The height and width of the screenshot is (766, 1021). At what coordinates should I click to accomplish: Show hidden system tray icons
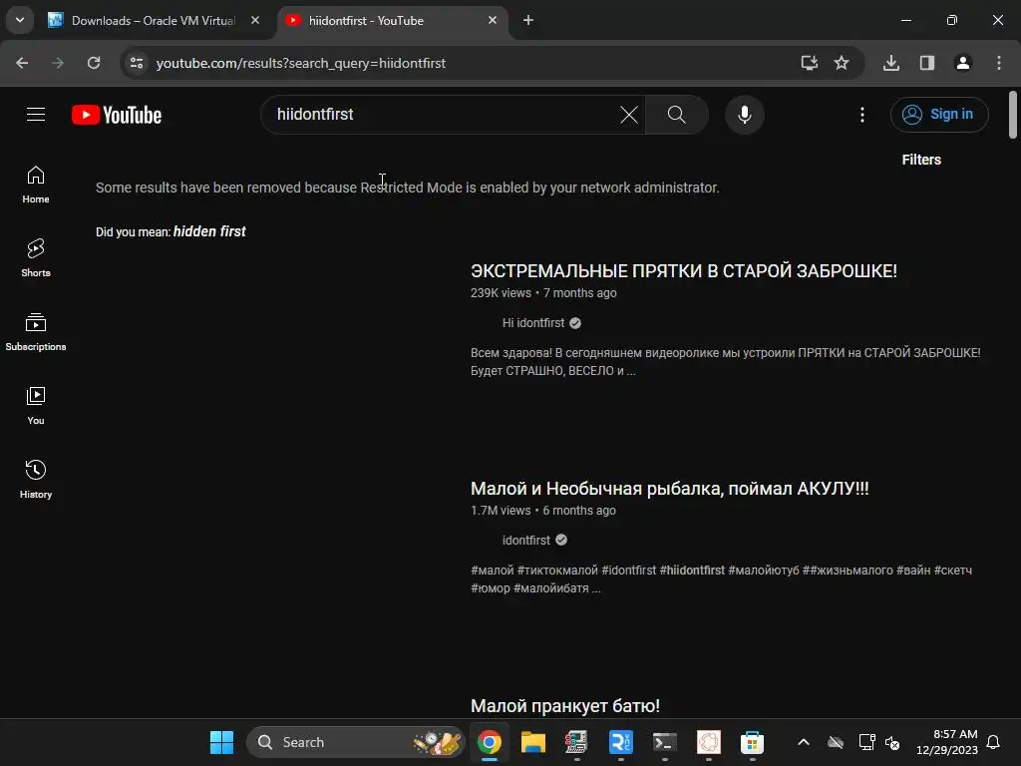(x=804, y=742)
